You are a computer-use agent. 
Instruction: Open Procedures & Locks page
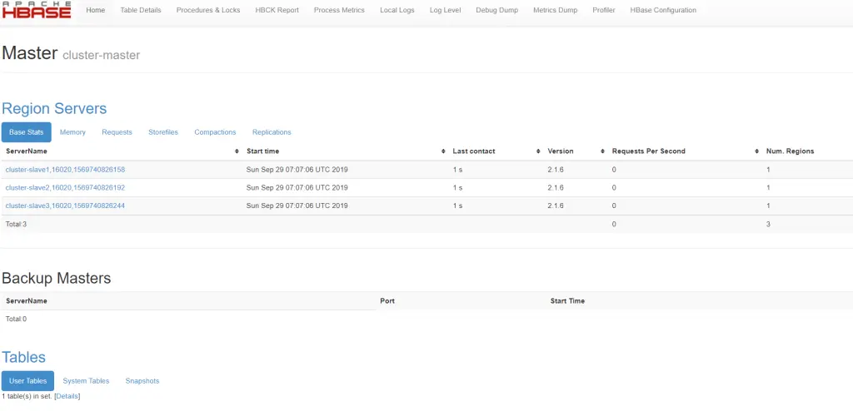tap(208, 10)
